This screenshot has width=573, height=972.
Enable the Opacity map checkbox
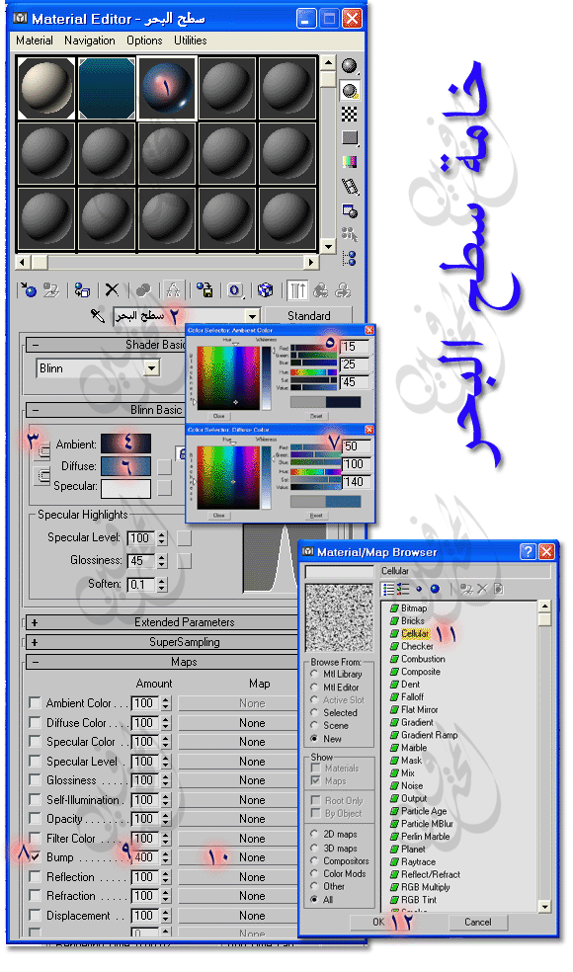coord(36,820)
